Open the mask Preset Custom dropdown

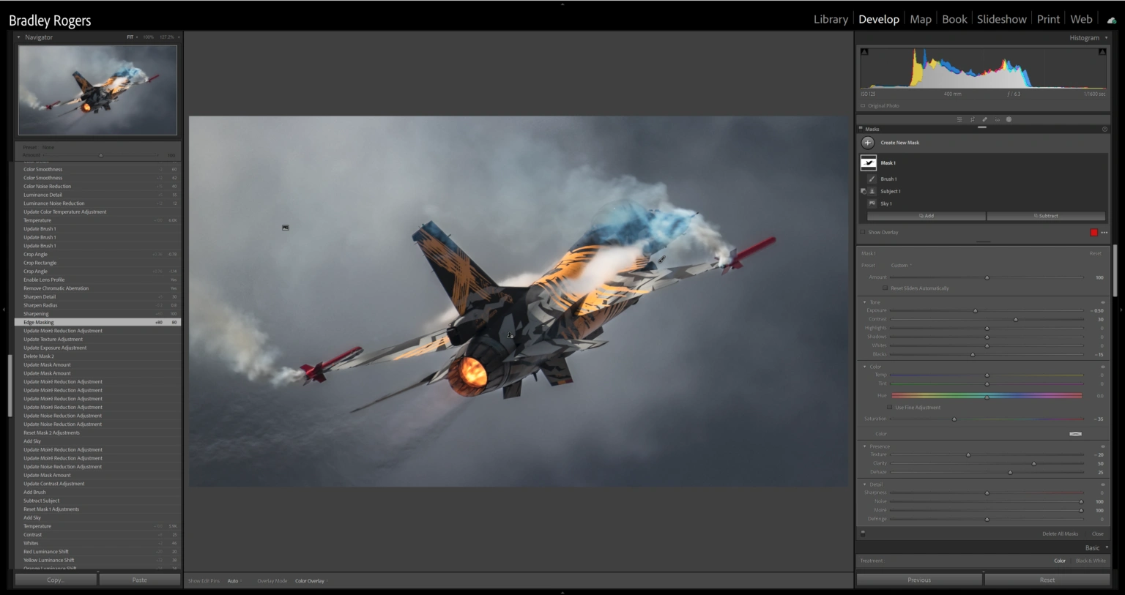[902, 266]
